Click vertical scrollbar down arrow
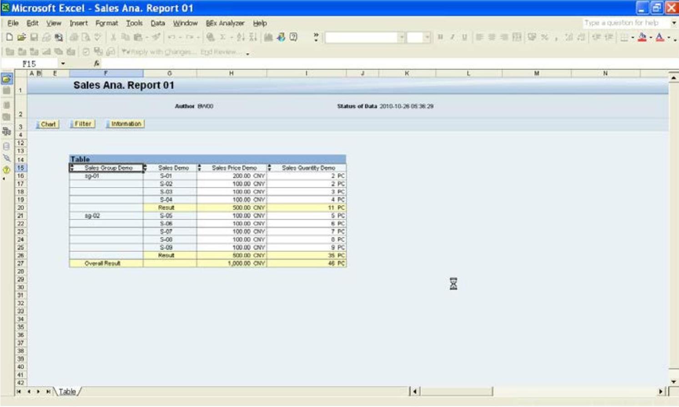 [674, 382]
